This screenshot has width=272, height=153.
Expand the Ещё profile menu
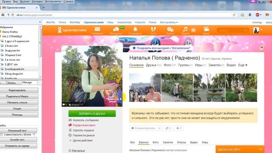point(243,65)
